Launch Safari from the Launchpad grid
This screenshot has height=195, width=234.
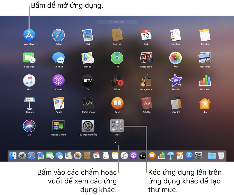click(x=59, y=35)
